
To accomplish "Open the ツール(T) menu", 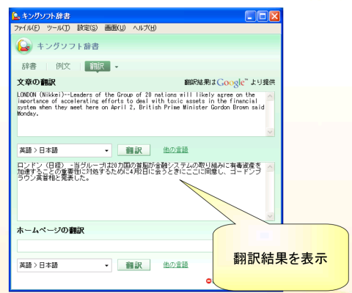I will pyautogui.click(x=58, y=28).
